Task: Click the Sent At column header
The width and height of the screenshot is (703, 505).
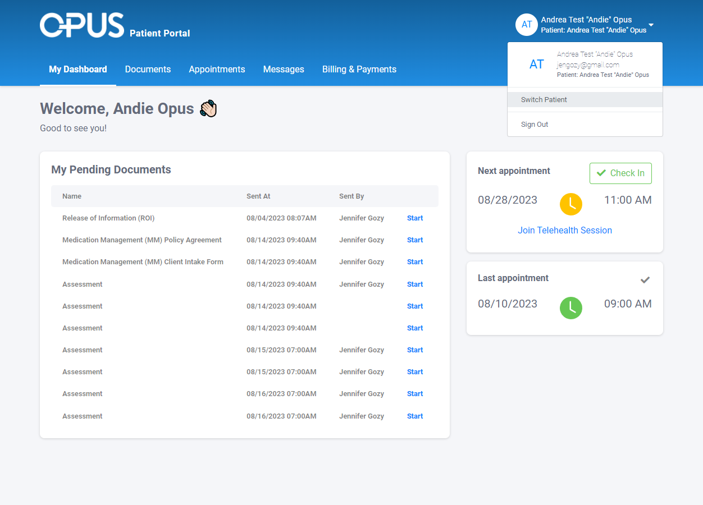Action: (258, 196)
